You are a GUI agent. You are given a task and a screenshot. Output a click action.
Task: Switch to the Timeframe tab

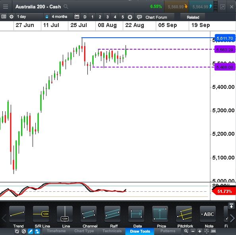56,231
